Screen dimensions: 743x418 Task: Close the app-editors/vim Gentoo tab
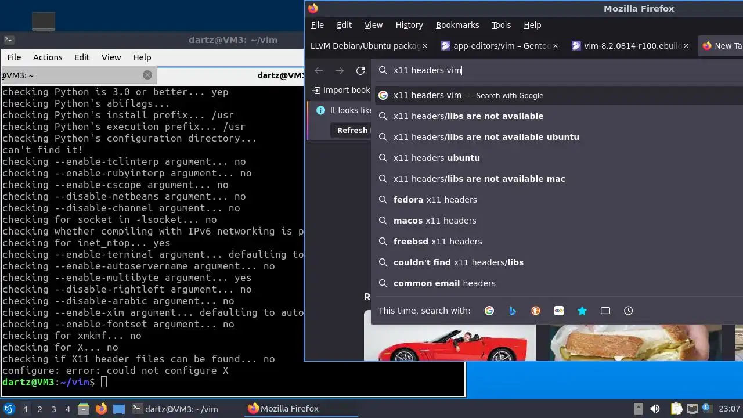pos(556,46)
